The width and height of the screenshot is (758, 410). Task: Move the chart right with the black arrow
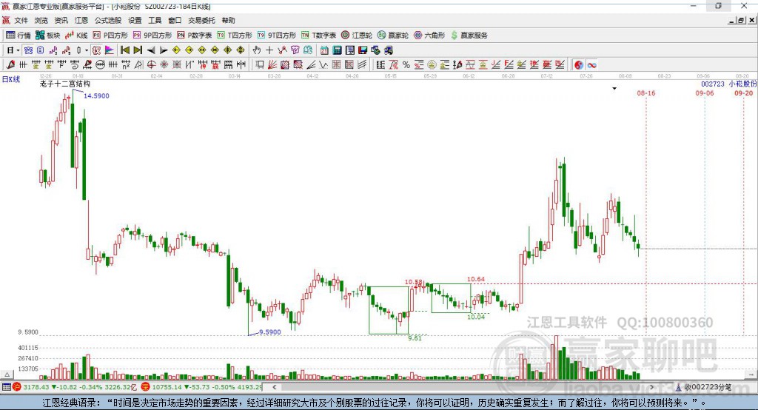tap(164, 50)
